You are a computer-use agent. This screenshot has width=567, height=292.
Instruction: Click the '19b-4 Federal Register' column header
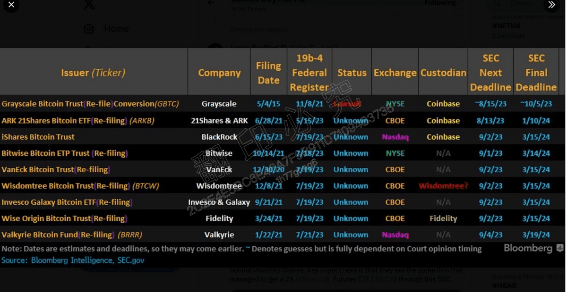309,73
